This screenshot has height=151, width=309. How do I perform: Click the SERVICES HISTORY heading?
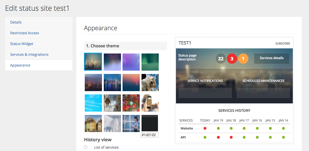[x=234, y=111]
